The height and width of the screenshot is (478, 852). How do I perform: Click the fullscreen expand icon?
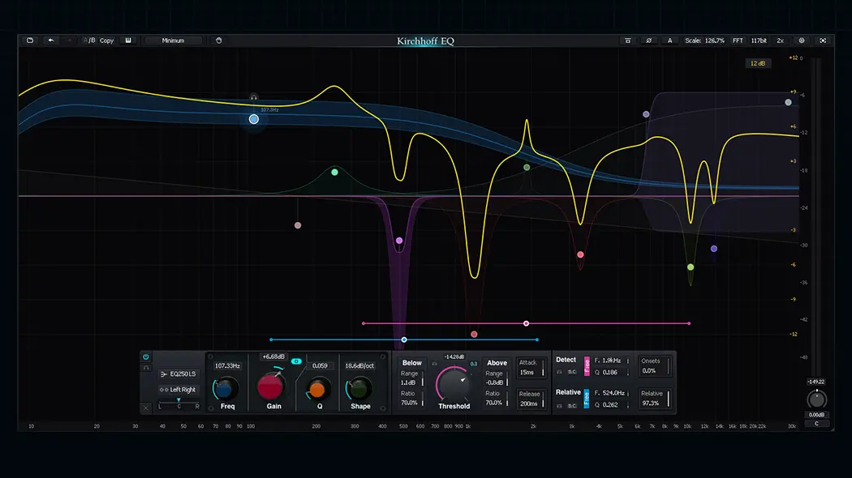(823, 41)
